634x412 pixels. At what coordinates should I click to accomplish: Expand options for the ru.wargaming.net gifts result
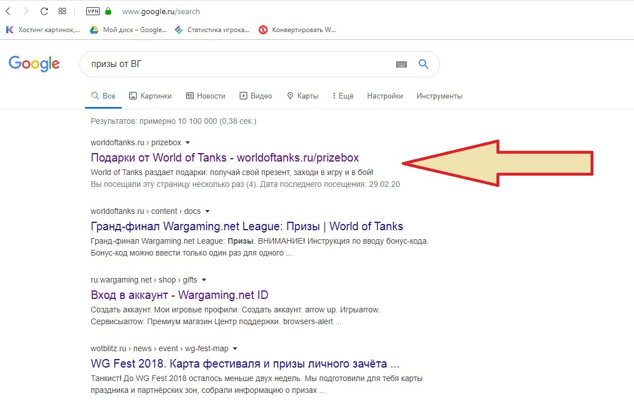(x=203, y=279)
